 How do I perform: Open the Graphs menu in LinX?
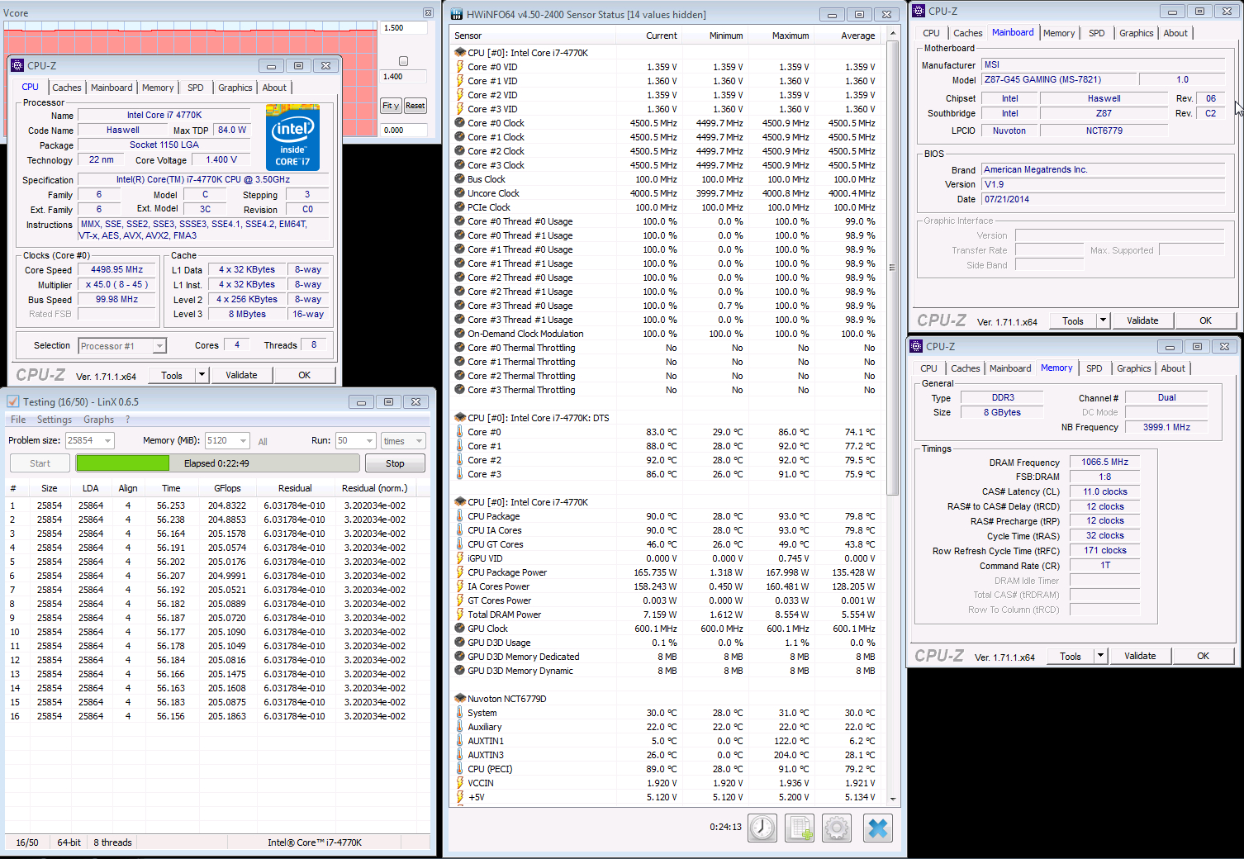(98, 420)
